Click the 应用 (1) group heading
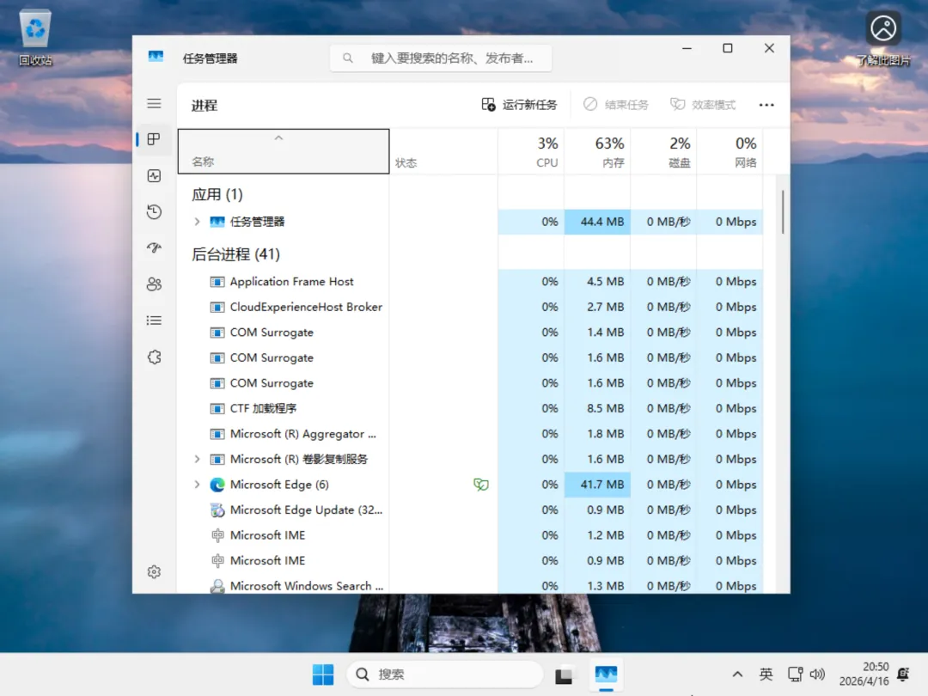This screenshot has height=696, width=928. coord(217,194)
